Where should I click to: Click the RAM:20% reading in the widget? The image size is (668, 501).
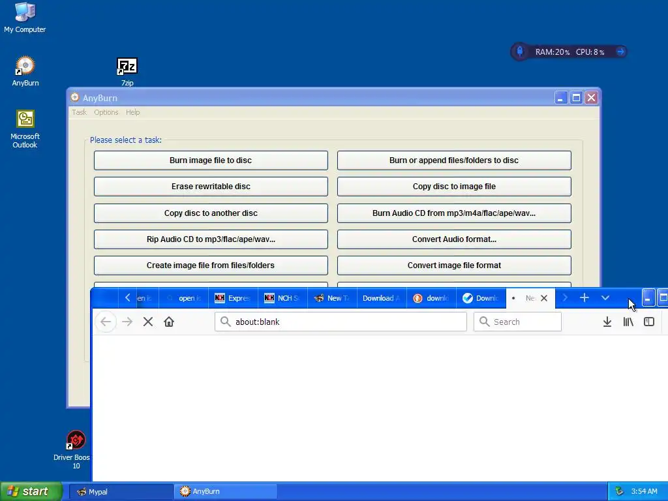point(552,52)
